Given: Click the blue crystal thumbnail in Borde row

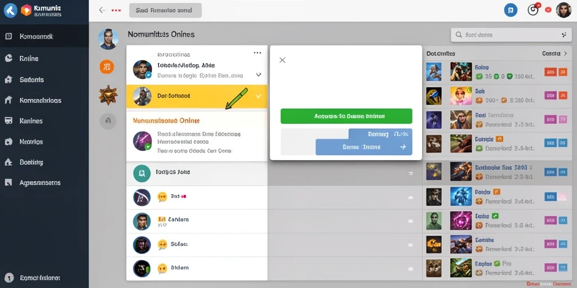Looking at the screenshot, I should tap(461, 196).
